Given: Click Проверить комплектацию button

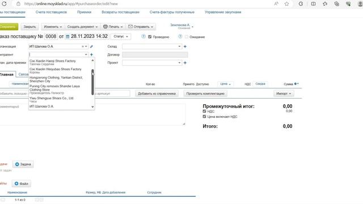Looking at the screenshot, I should pos(205,93).
